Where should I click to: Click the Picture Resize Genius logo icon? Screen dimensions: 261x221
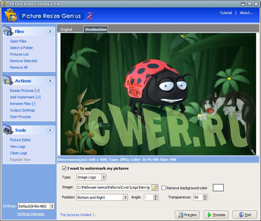(11, 15)
